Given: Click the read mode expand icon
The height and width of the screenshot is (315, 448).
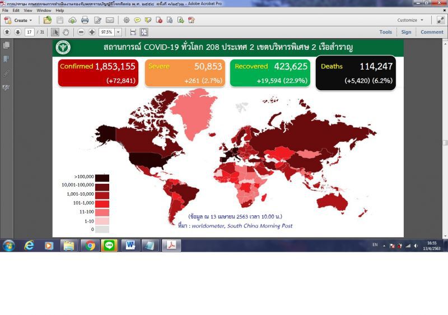Looking at the screenshot, I should tap(440, 20).
